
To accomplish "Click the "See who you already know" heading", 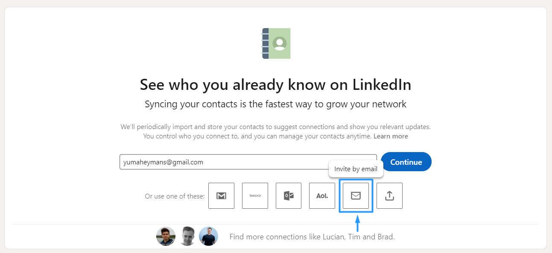I will click(x=275, y=85).
